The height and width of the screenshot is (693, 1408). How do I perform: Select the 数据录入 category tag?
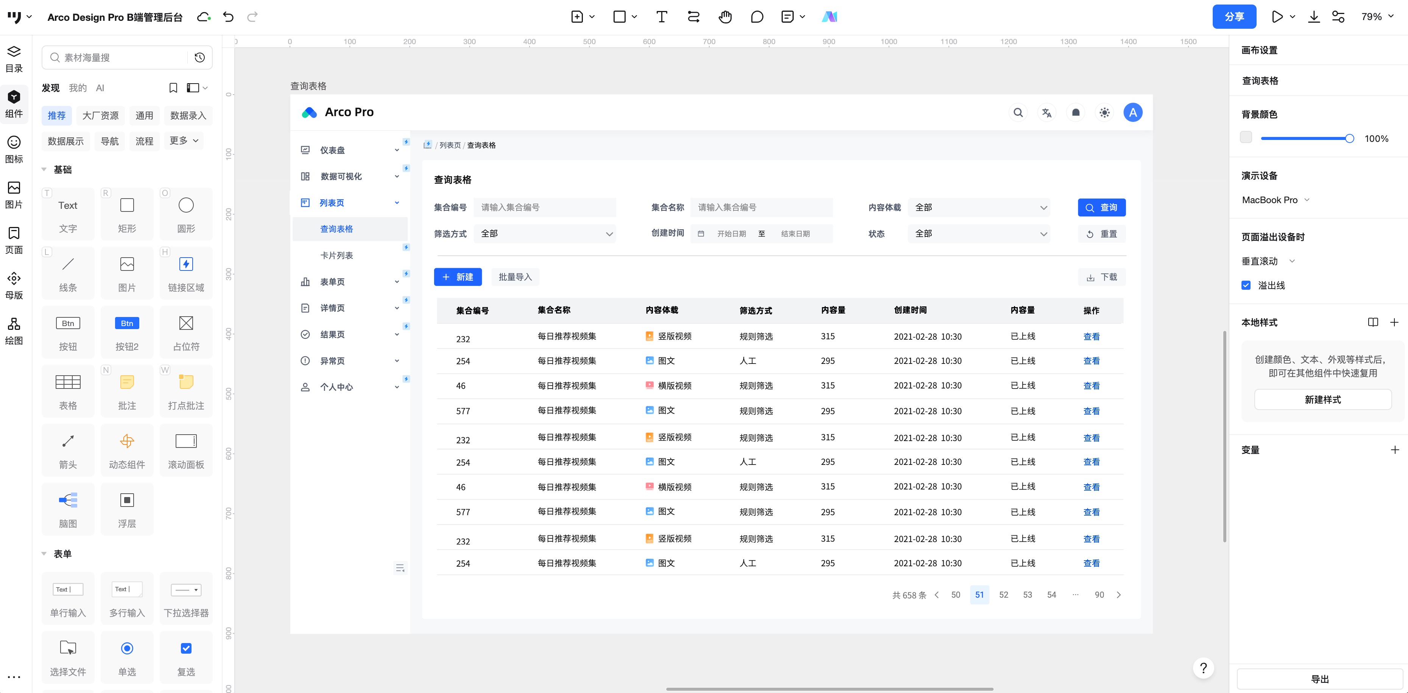(188, 115)
